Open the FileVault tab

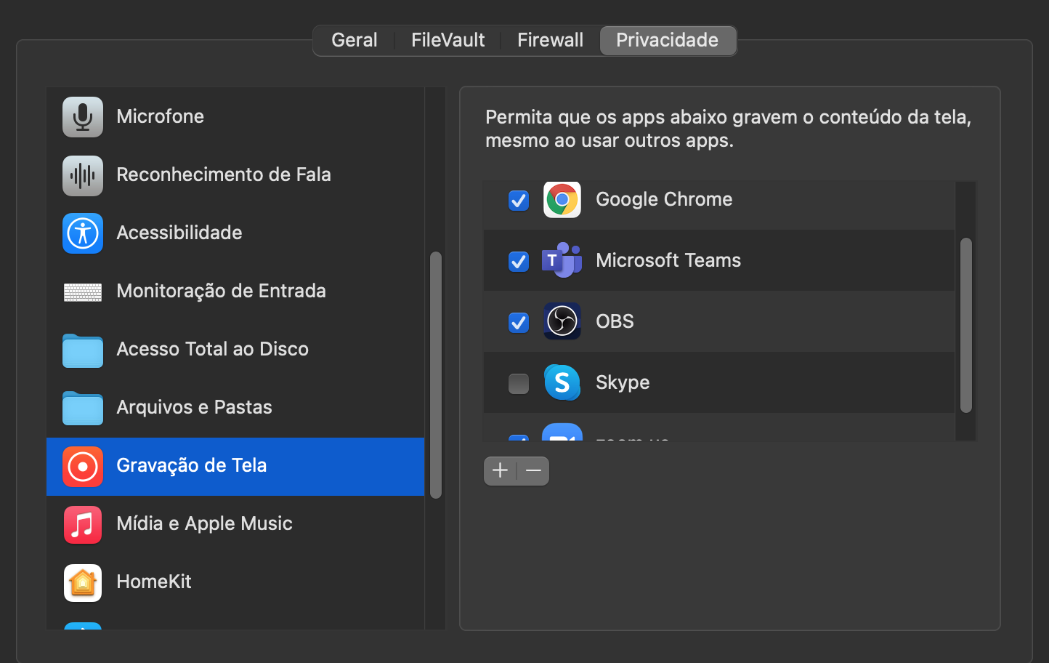click(x=447, y=40)
